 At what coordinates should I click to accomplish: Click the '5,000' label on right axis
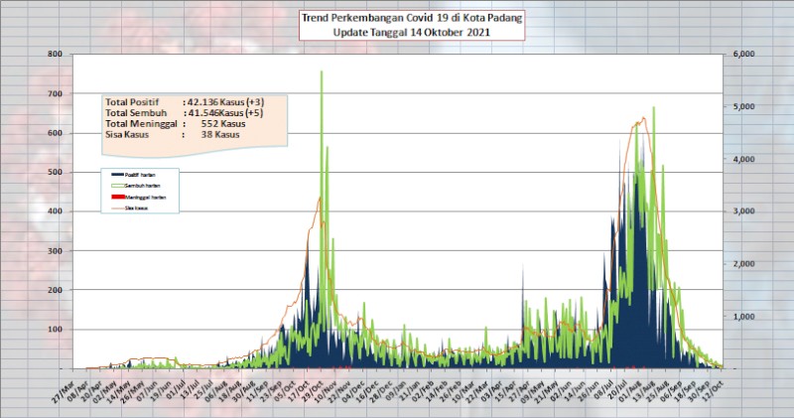coord(742,106)
